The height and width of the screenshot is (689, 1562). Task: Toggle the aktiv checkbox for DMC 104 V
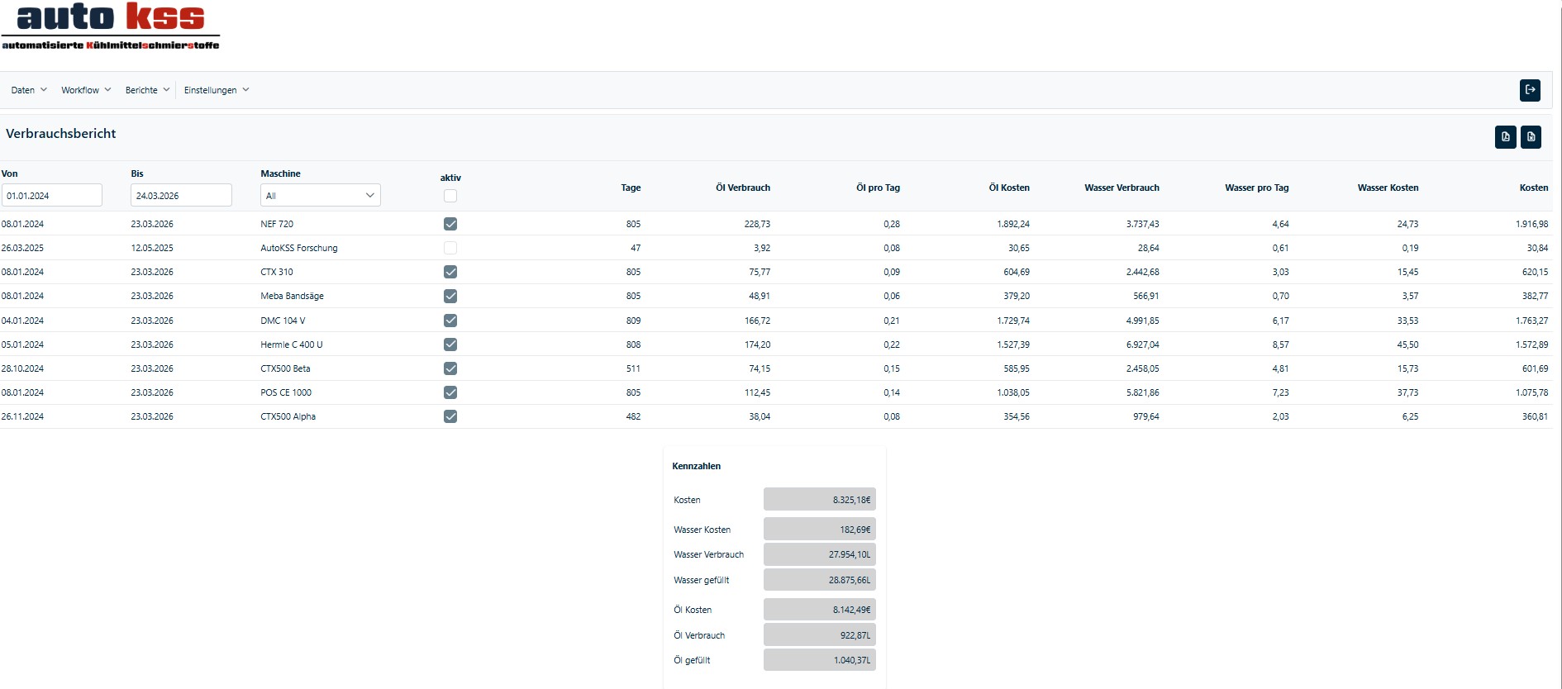(x=450, y=321)
